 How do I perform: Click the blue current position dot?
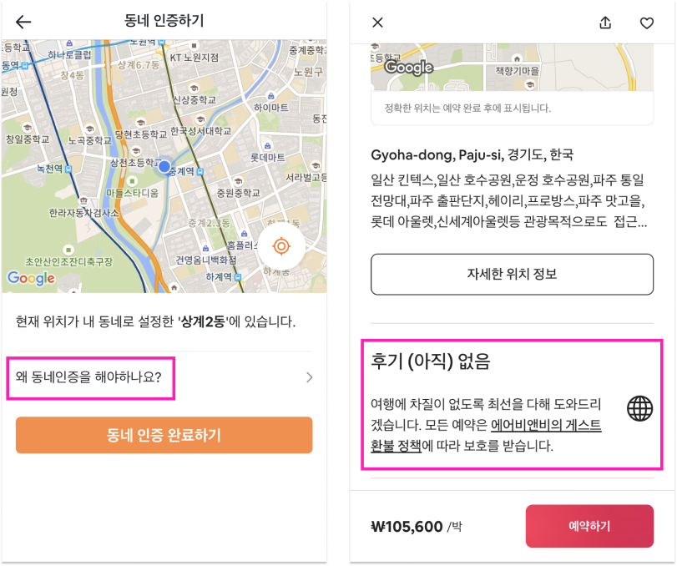tap(164, 166)
